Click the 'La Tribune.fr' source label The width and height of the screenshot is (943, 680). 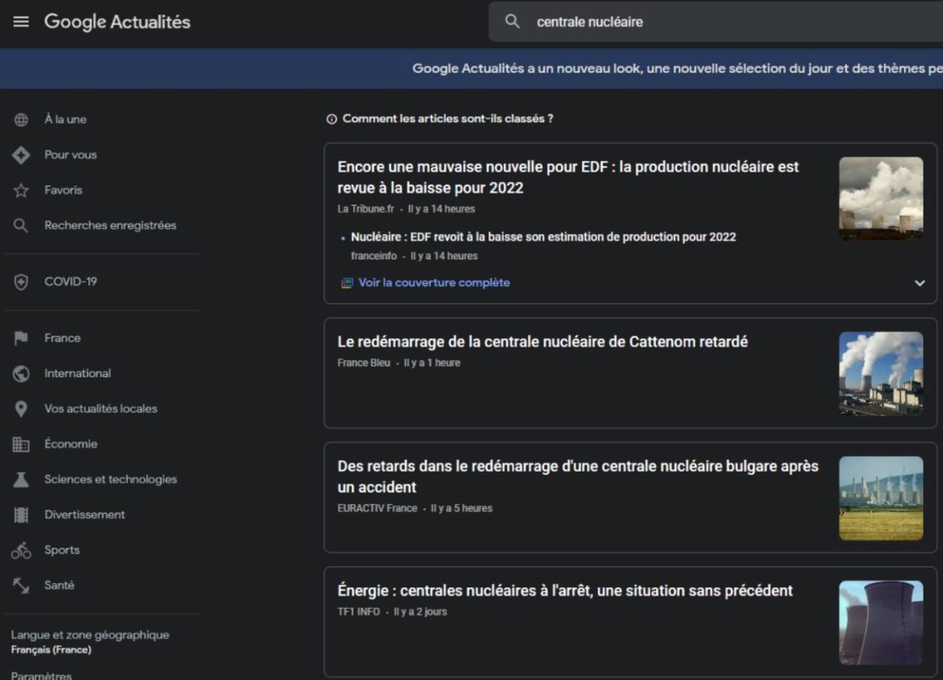pyautogui.click(x=365, y=209)
